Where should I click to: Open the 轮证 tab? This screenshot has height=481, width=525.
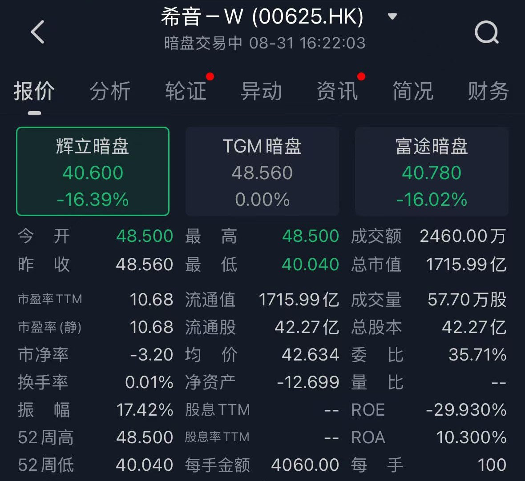[x=186, y=91]
